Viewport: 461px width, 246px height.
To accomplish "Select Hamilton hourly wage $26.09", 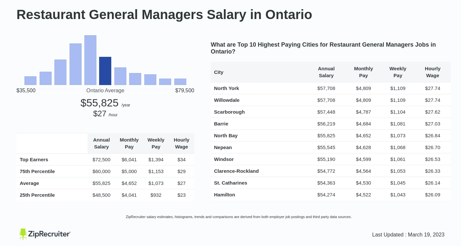I will (433, 195).
